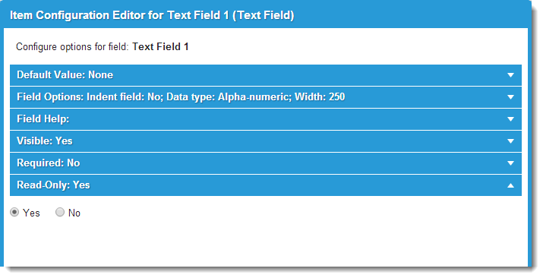The image size is (543, 278).
Task: Click the down arrow on Field Help row
Action: coord(510,119)
